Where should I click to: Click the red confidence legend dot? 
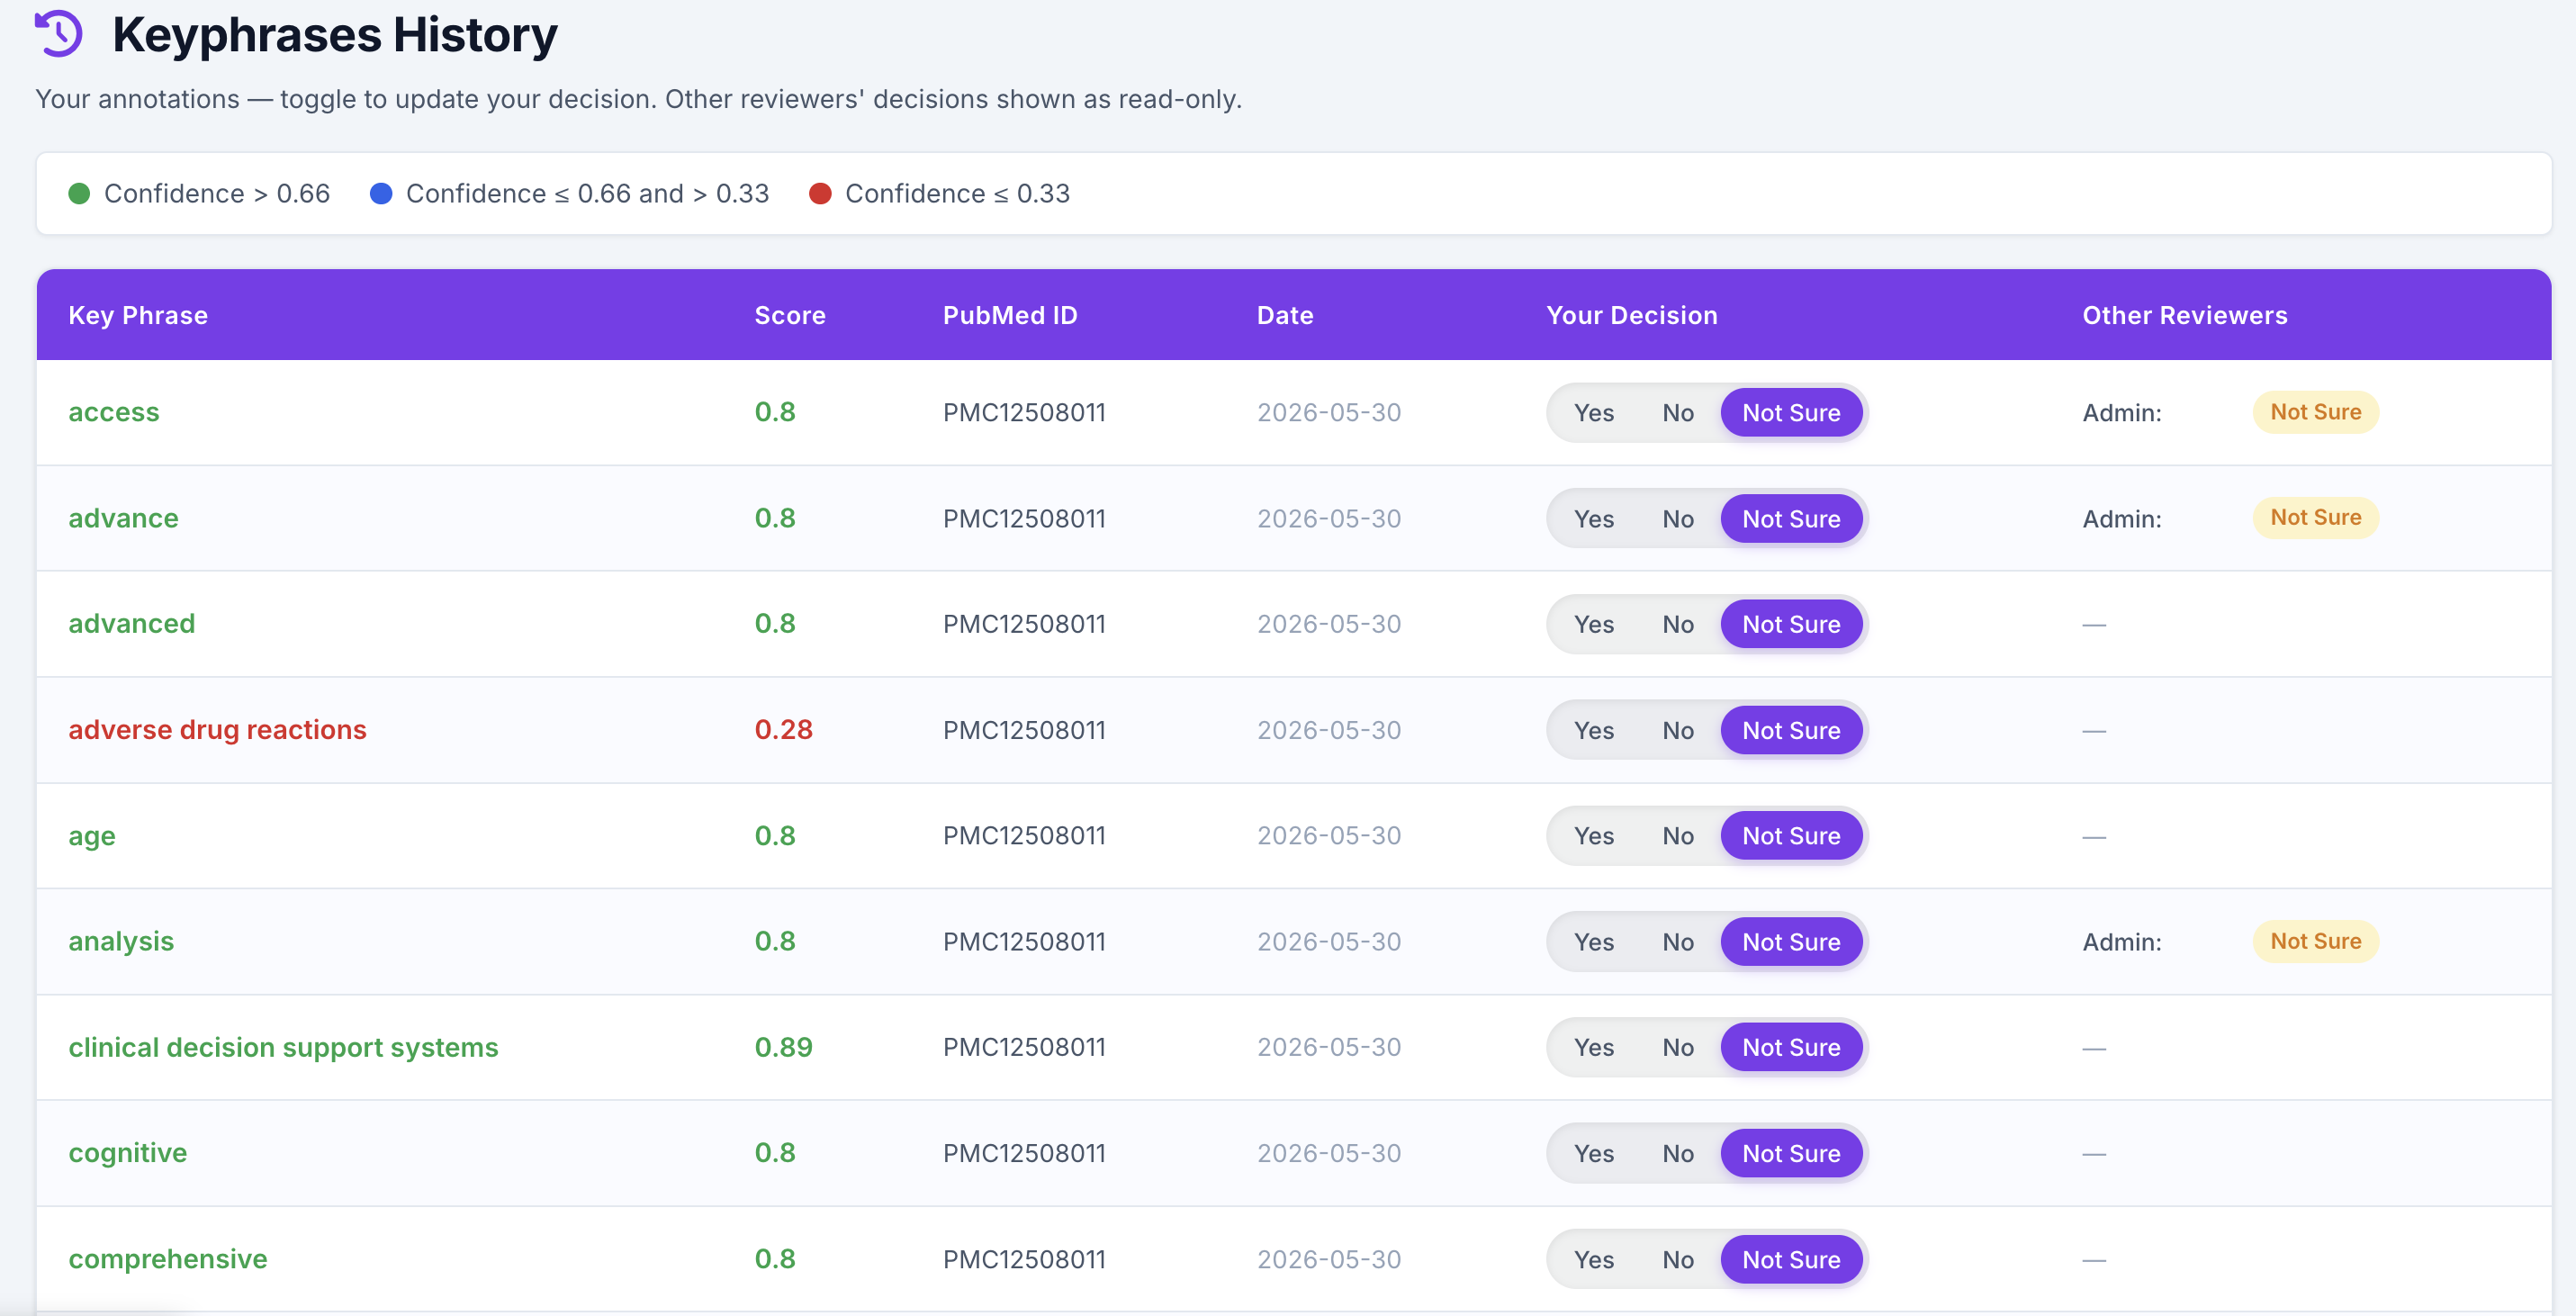point(820,193)
